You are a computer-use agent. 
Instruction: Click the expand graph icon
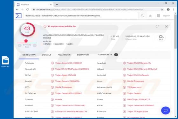(167, 26)
